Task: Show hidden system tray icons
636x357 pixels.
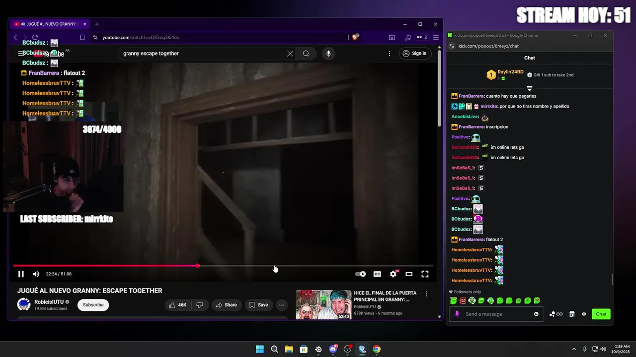Action: pyautogui.click(x=574, y=349)
